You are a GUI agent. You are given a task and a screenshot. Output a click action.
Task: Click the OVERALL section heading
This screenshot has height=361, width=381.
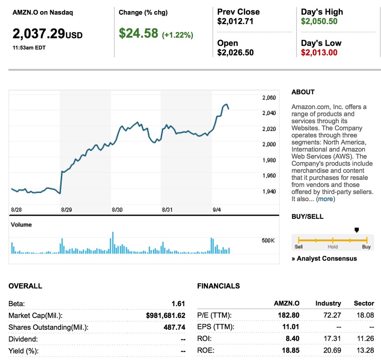[25, 286]
